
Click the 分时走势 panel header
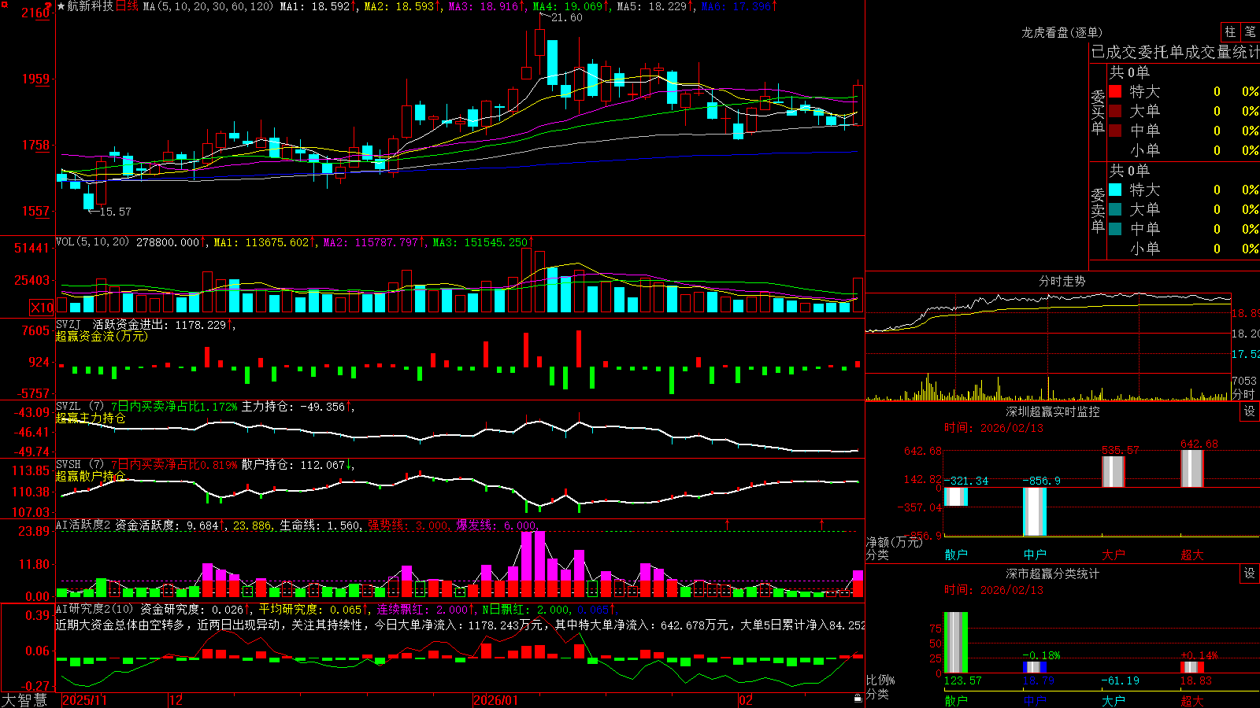tap(1062, 281)
